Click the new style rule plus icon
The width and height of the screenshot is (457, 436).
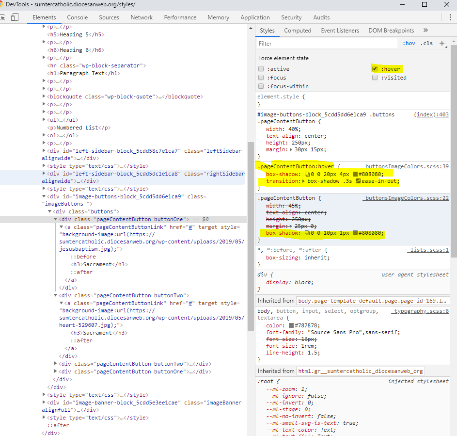coord(442,43)
